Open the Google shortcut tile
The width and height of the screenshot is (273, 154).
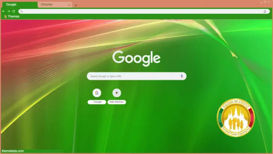[x=97, y=93]
